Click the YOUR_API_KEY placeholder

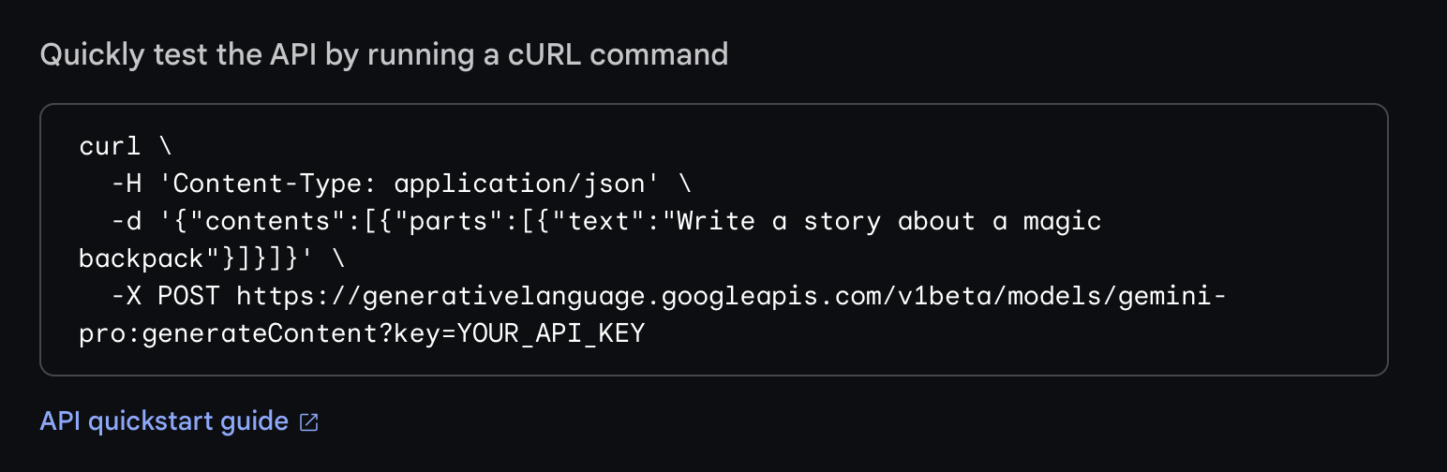click(x=550, y=334)
